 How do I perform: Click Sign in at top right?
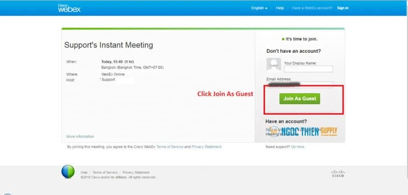343,8
